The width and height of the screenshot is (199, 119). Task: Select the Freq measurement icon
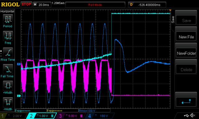pos(8,36)
